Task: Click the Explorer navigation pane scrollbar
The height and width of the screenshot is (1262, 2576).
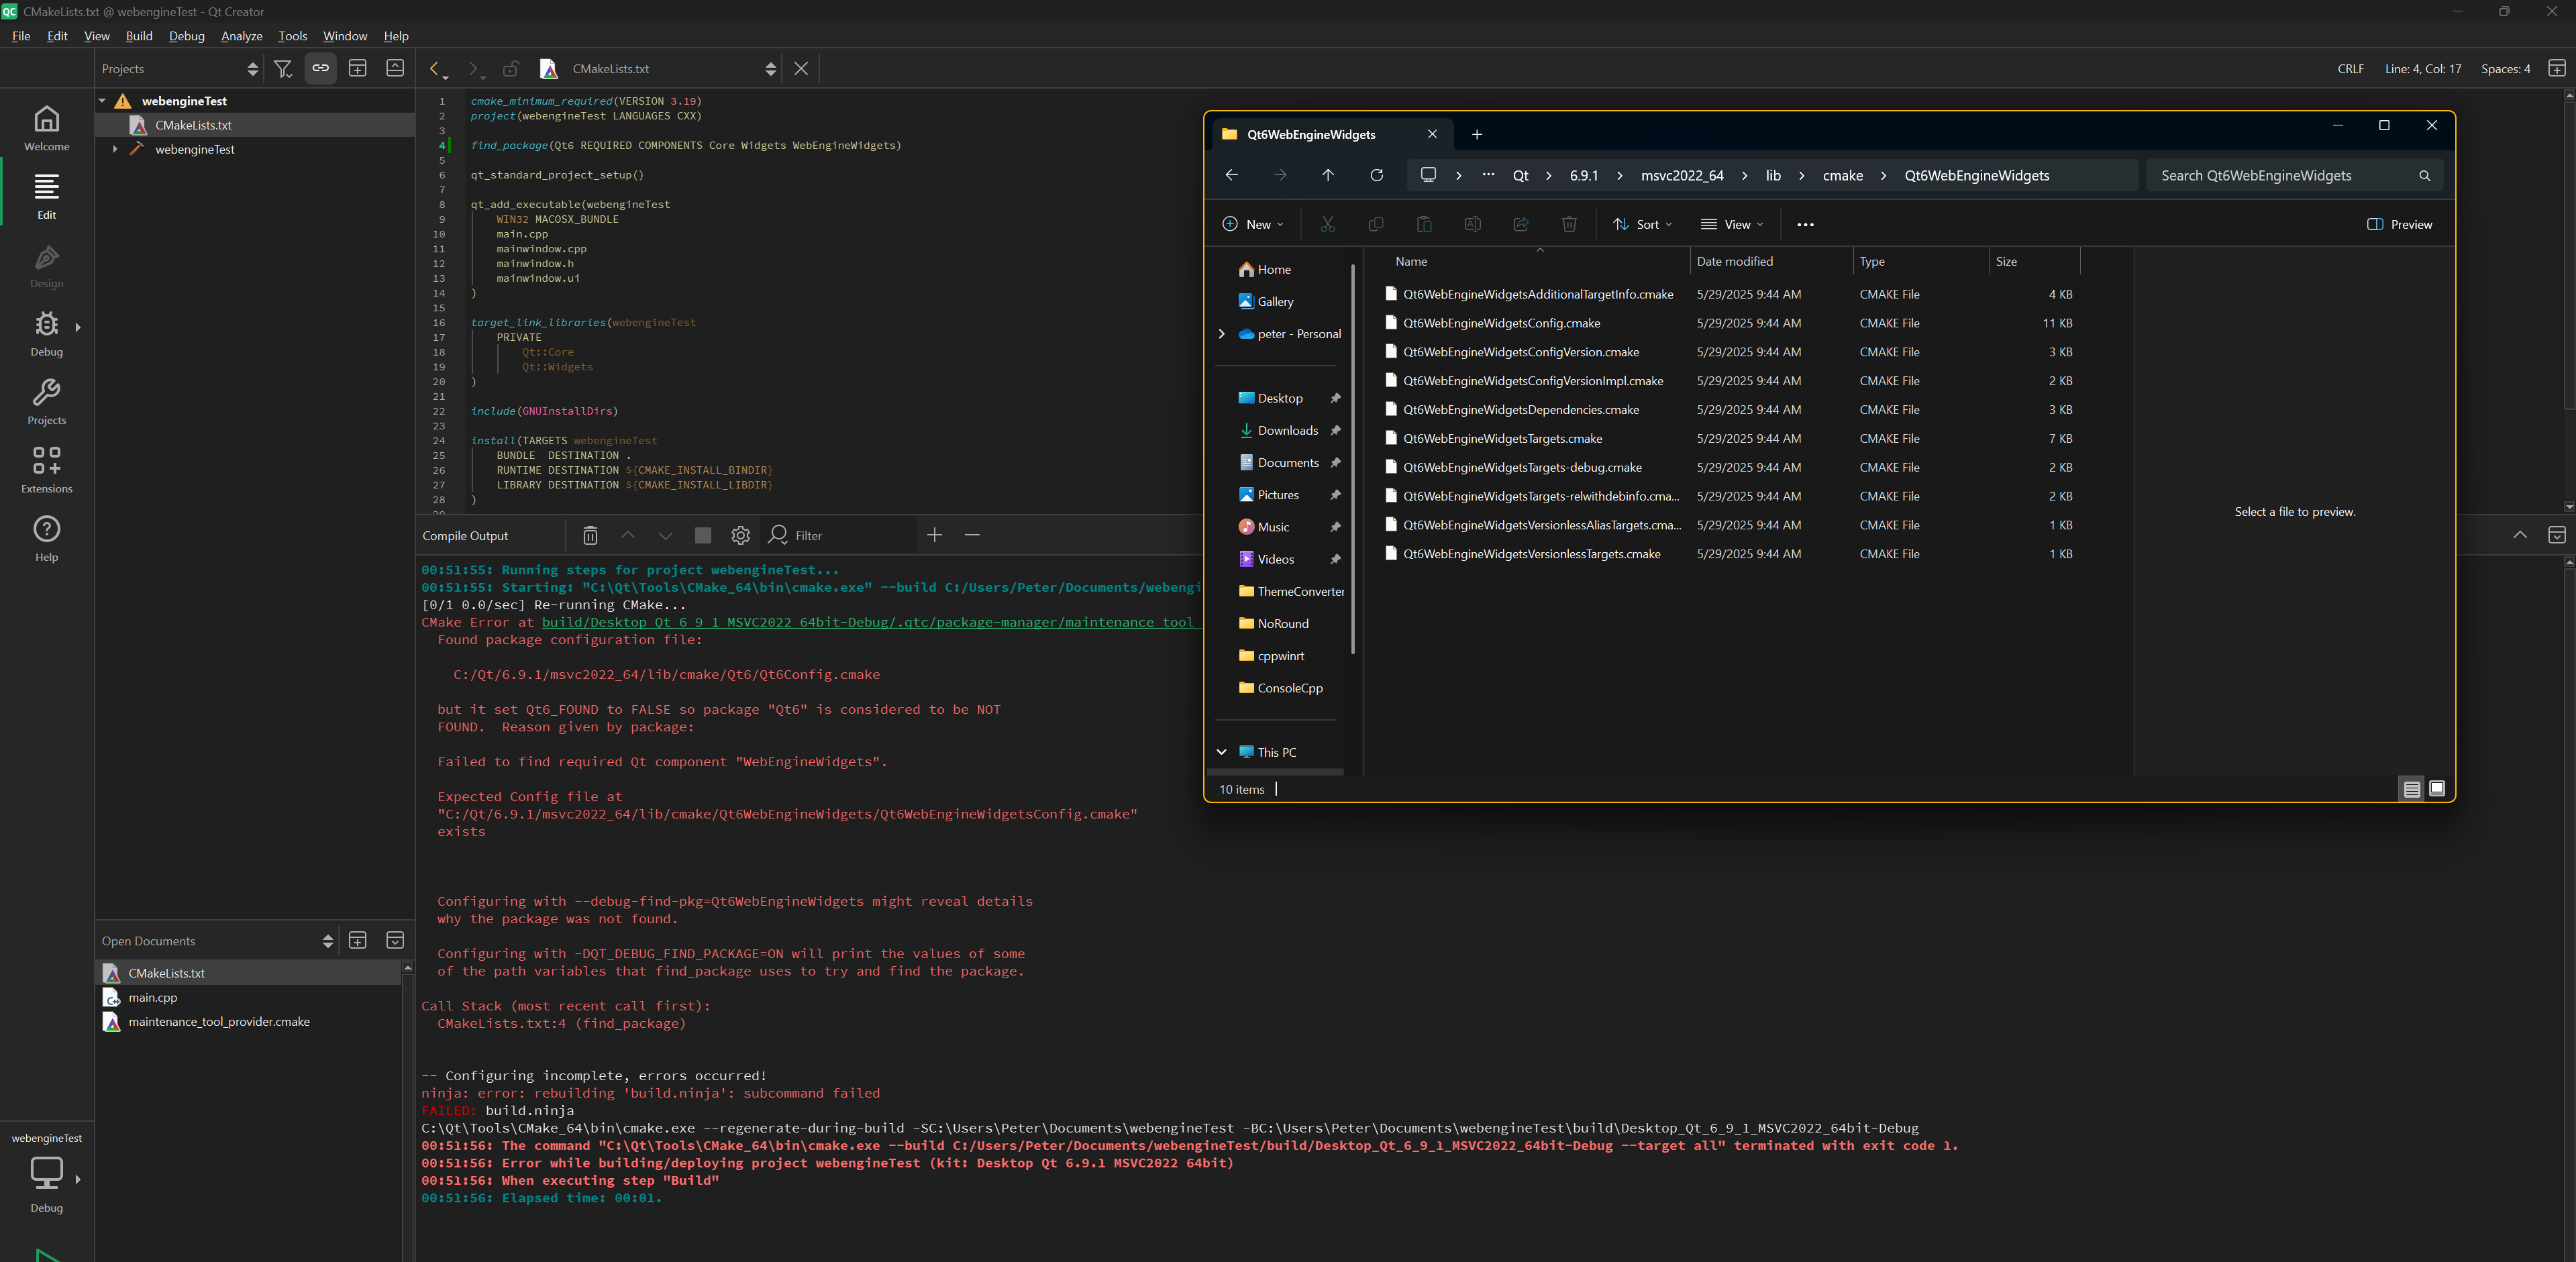Action: 1352,460
